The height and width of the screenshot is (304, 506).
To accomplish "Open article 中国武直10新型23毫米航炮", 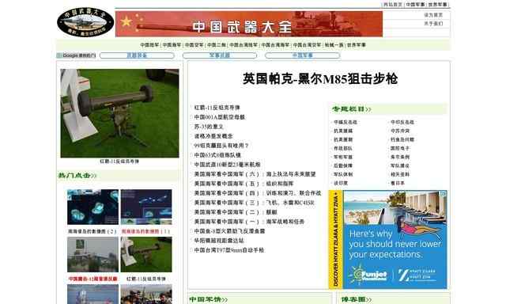I will tap(227, 165).
